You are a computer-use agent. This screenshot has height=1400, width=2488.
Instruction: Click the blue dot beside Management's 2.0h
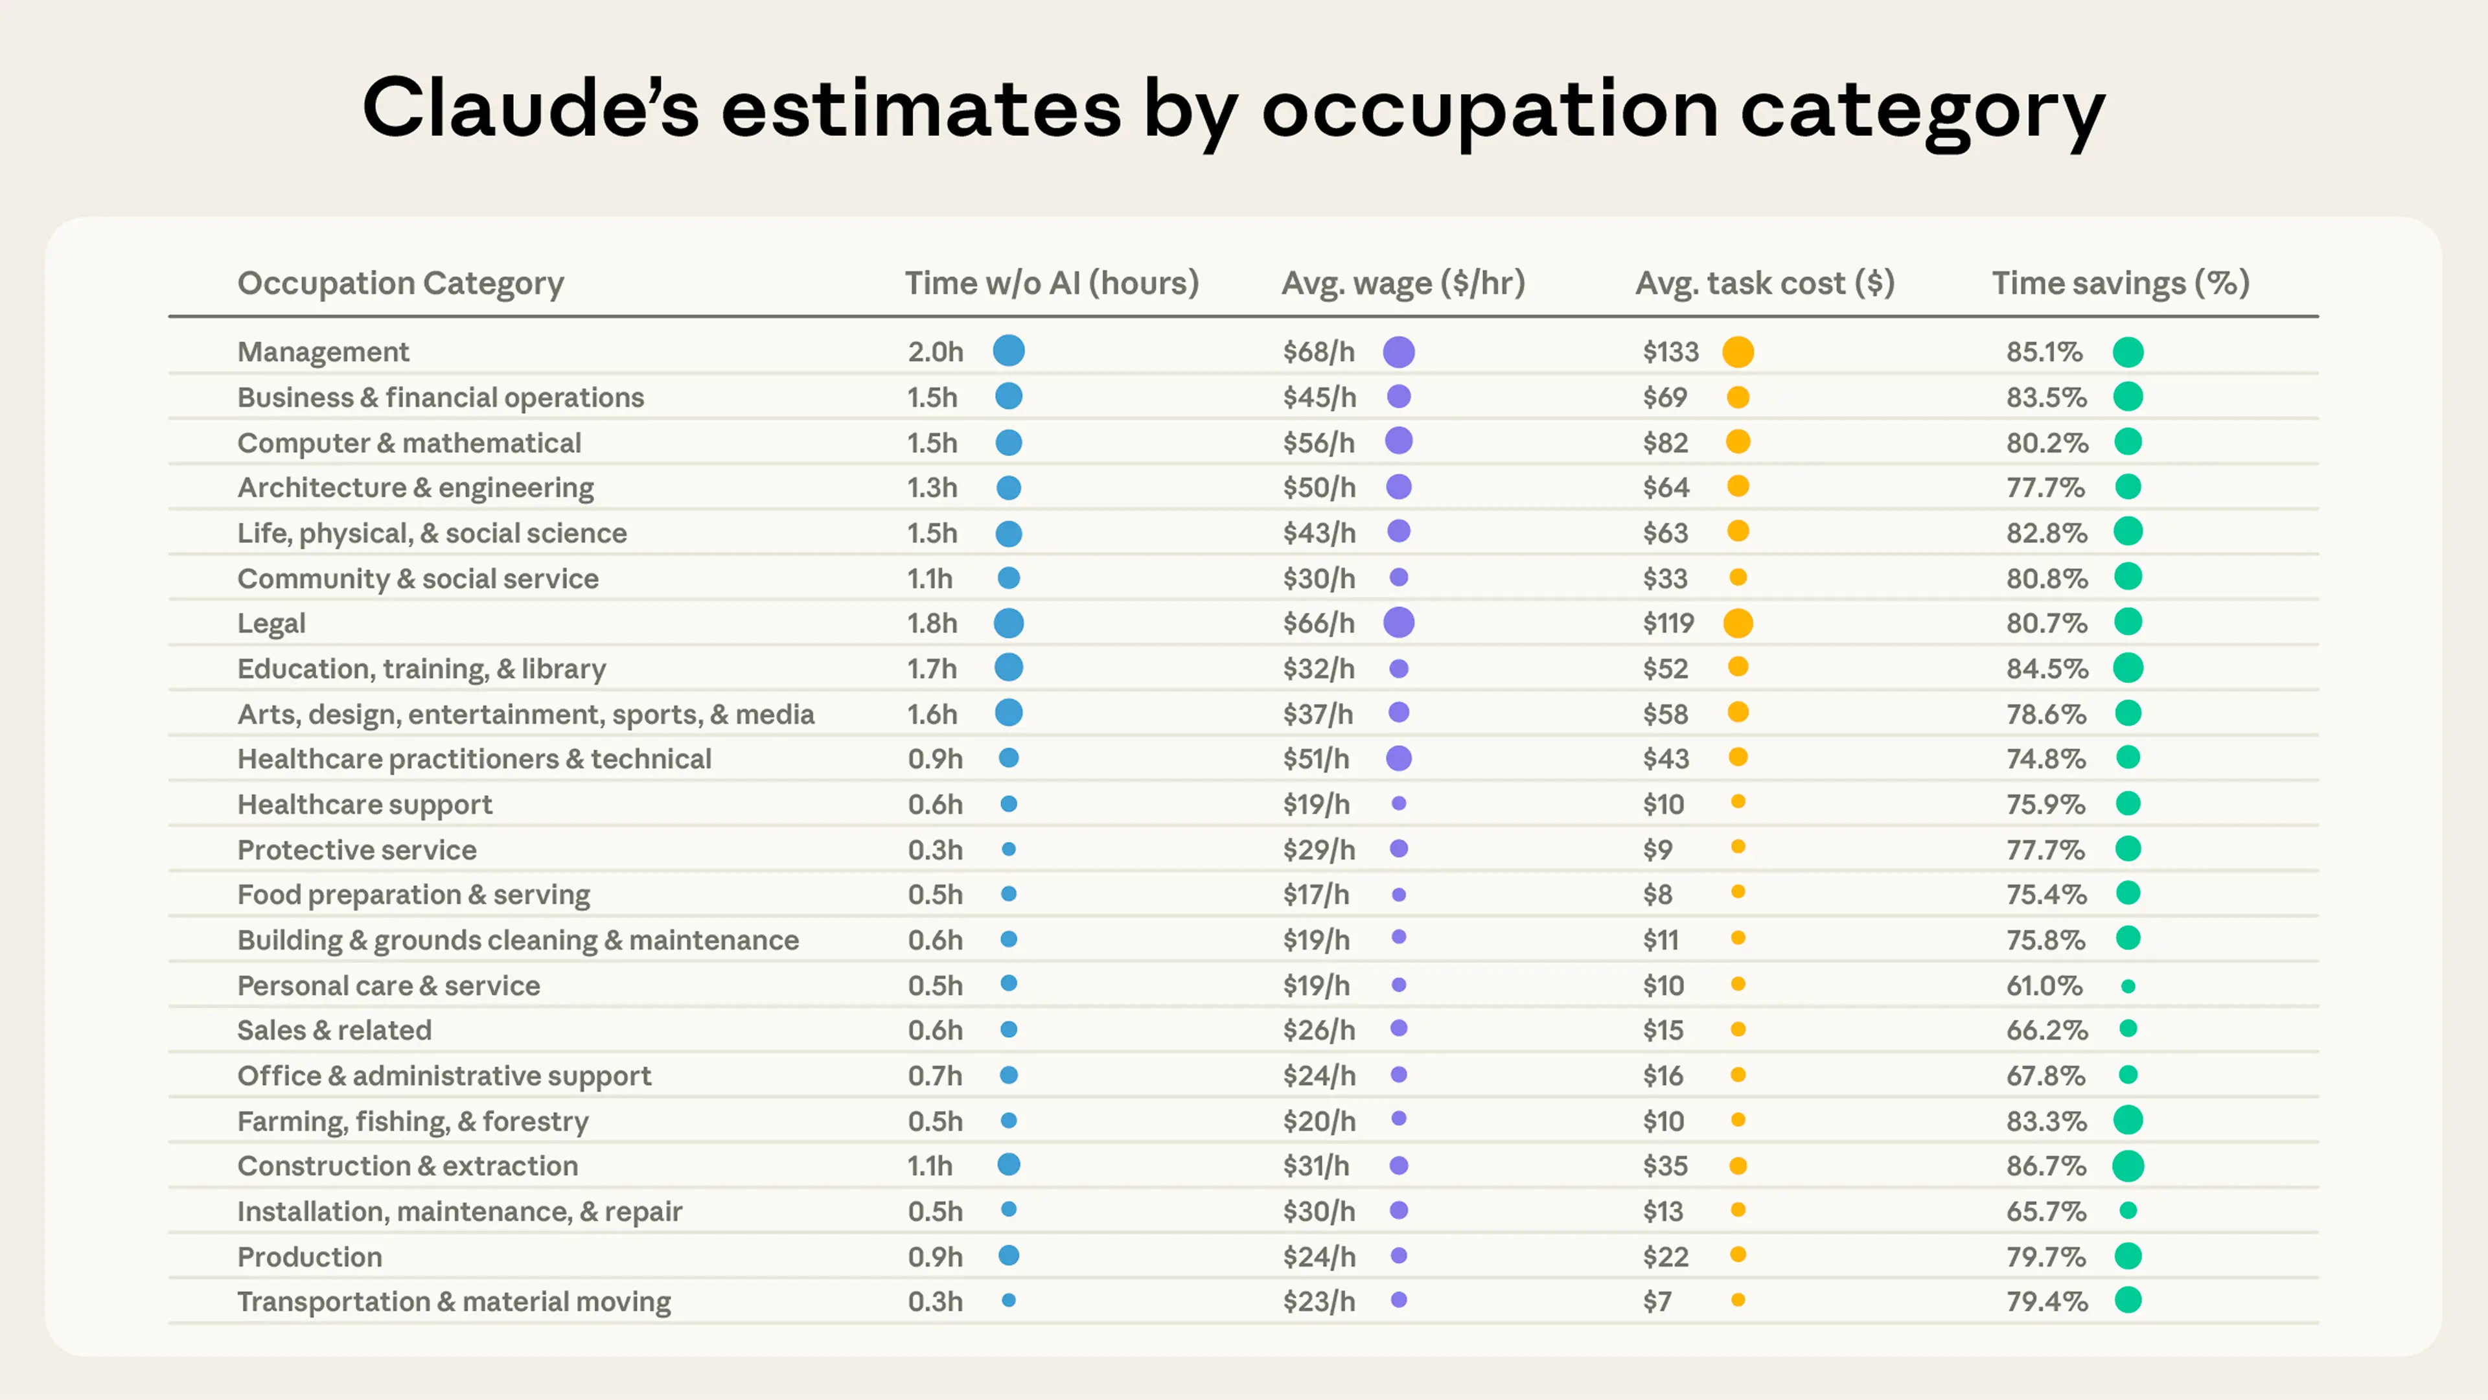pyautogui.click(x=1008, y=350)
